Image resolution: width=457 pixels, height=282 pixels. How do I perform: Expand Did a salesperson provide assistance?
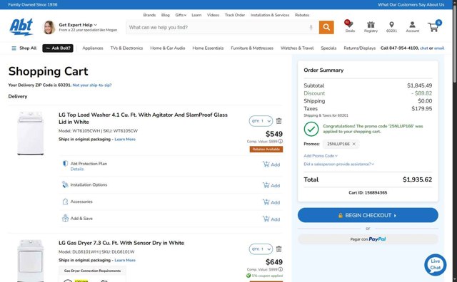[338, 164]
